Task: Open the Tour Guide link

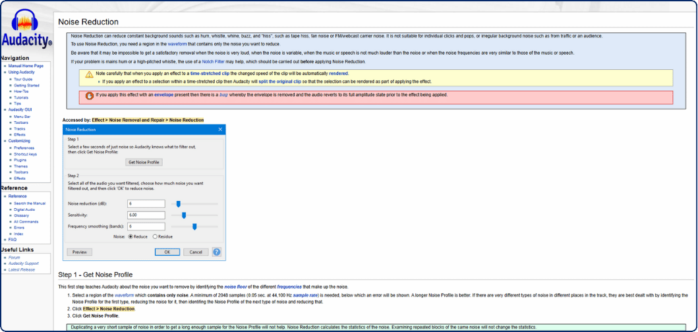Action: 23,79
